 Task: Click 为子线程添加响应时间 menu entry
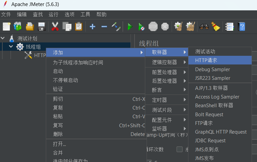click(96, 62)
